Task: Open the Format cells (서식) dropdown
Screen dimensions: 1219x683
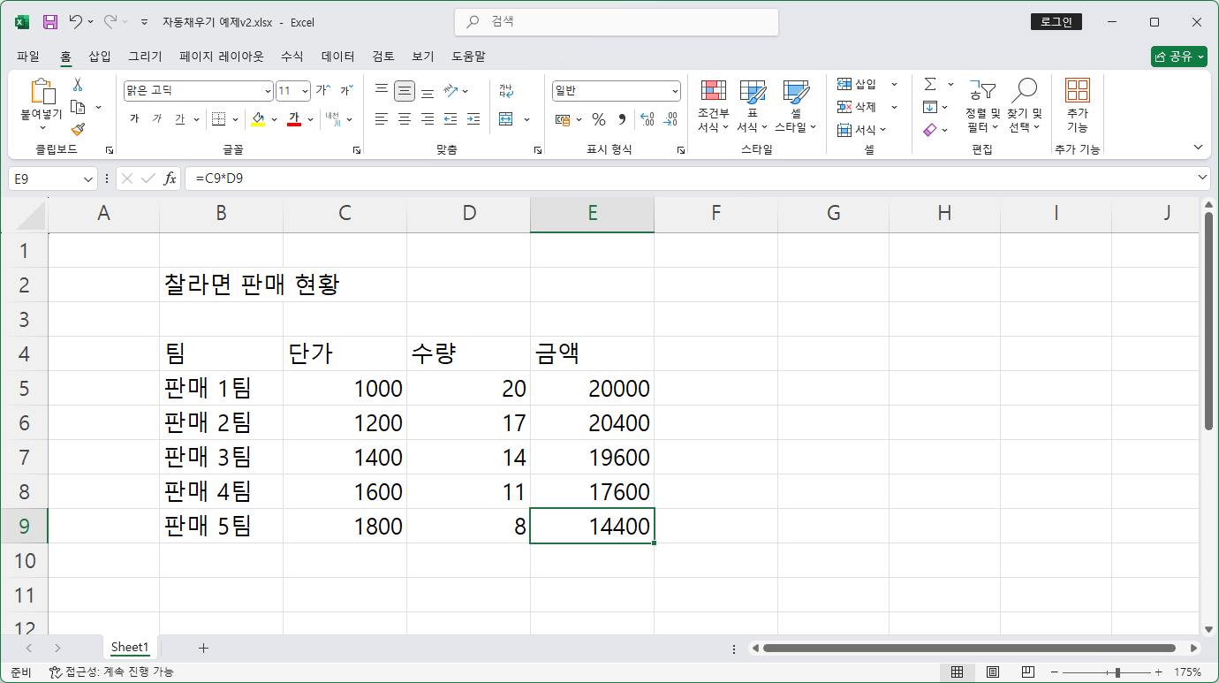Action: pos(862,130)
